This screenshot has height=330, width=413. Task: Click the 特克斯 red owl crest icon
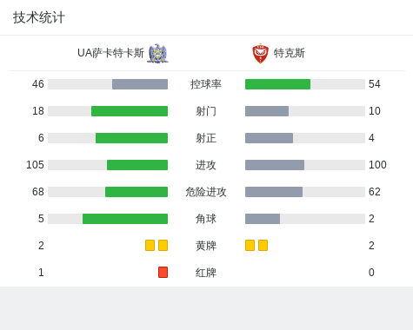click(260, 53)
